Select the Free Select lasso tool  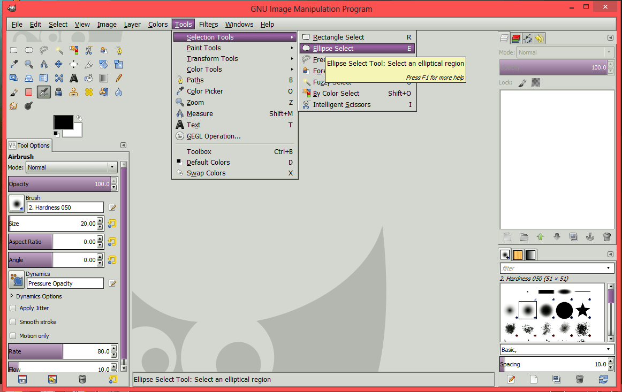pos(44,50)
